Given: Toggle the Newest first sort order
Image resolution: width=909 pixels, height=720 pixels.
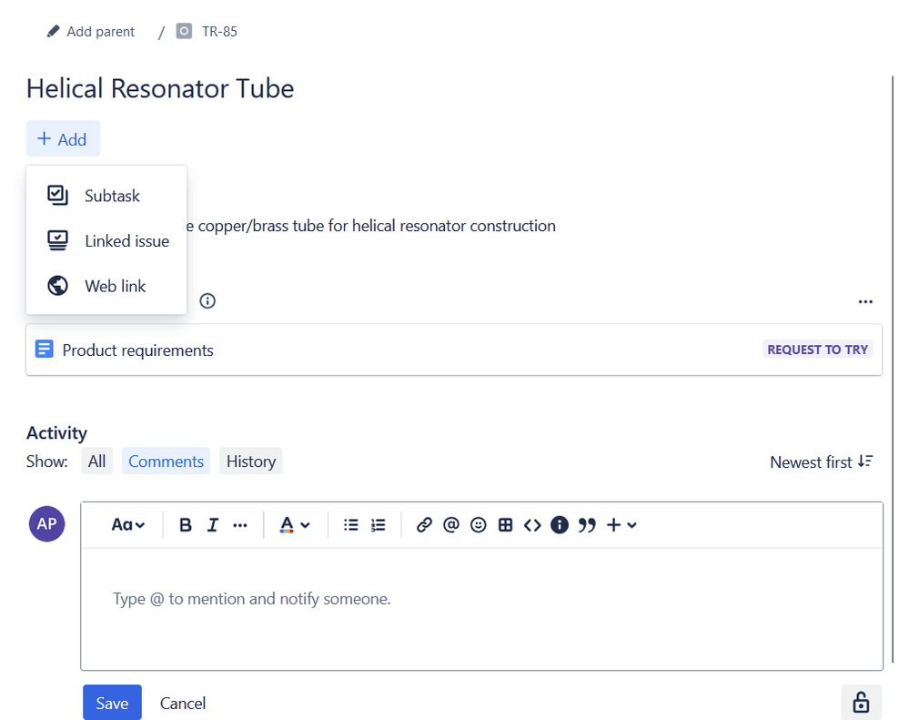Looking at the screenshot, I should (x=821, y=462).
